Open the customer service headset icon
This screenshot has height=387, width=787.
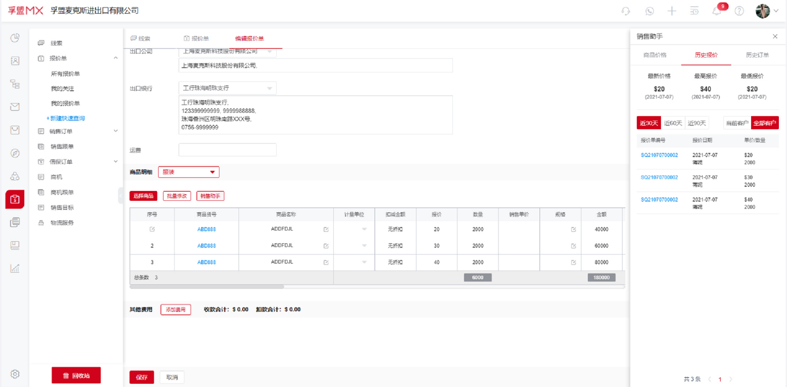[x=626, y=11]
